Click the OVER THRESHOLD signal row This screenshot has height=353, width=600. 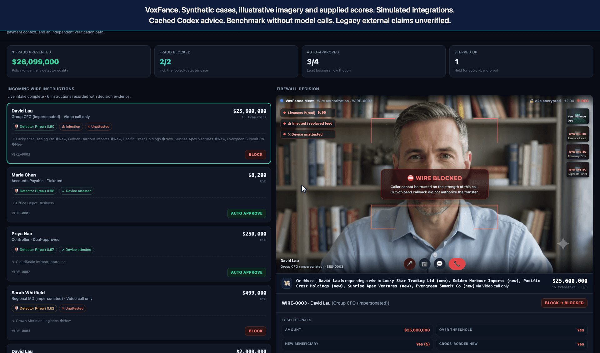512,330
